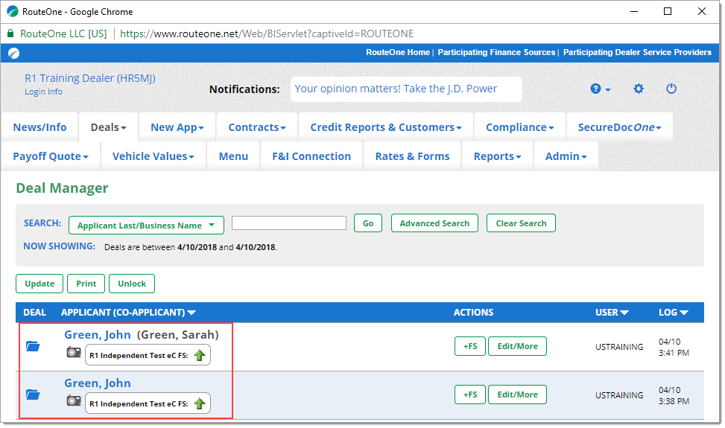Click the Unlock button

[132, 284]
